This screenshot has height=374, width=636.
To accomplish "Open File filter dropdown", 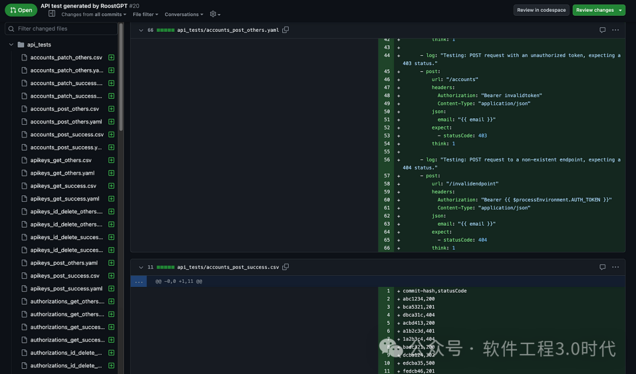I will (145, 14).
